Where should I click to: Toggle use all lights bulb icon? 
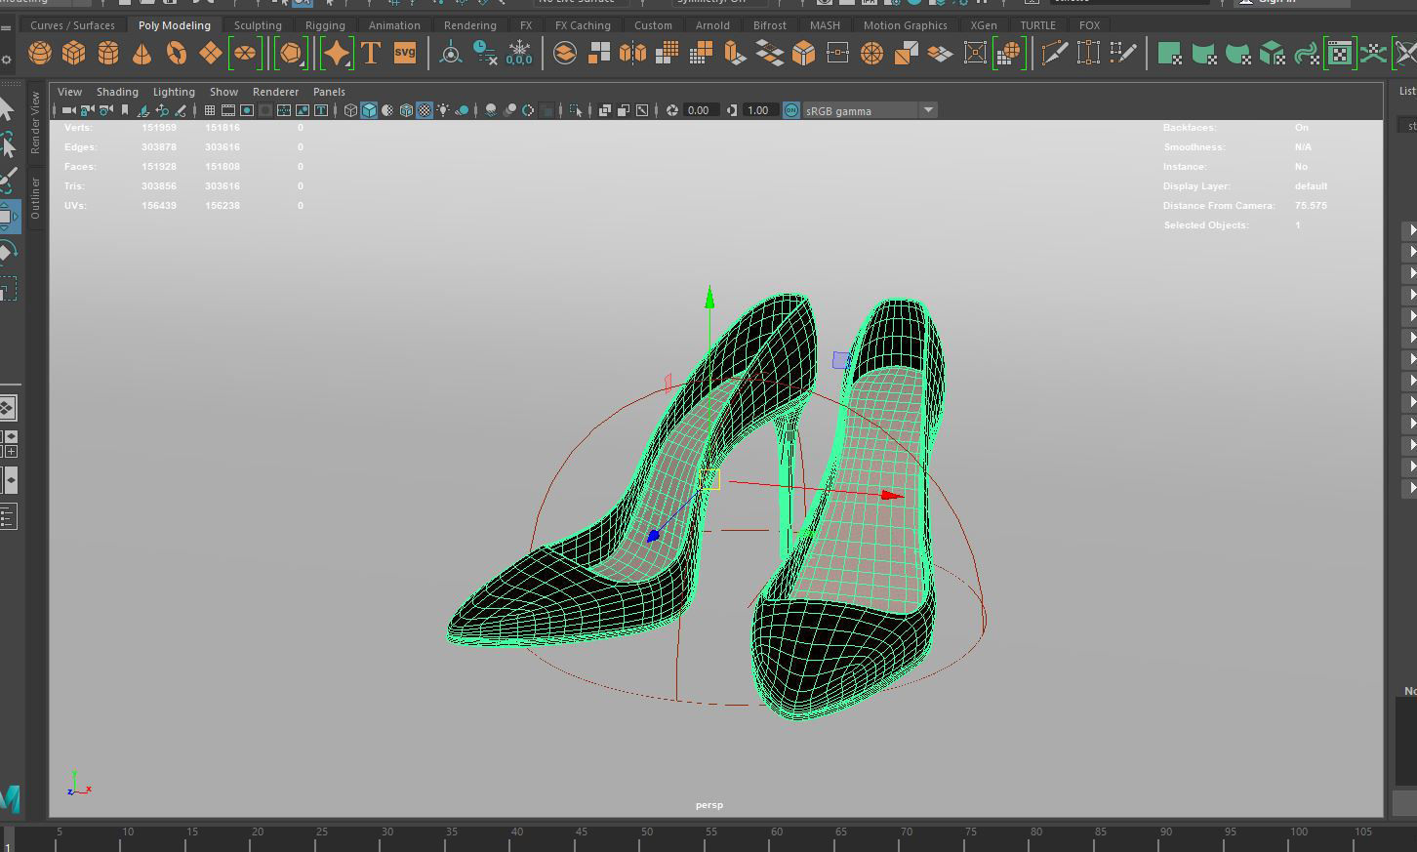(444, 110)
